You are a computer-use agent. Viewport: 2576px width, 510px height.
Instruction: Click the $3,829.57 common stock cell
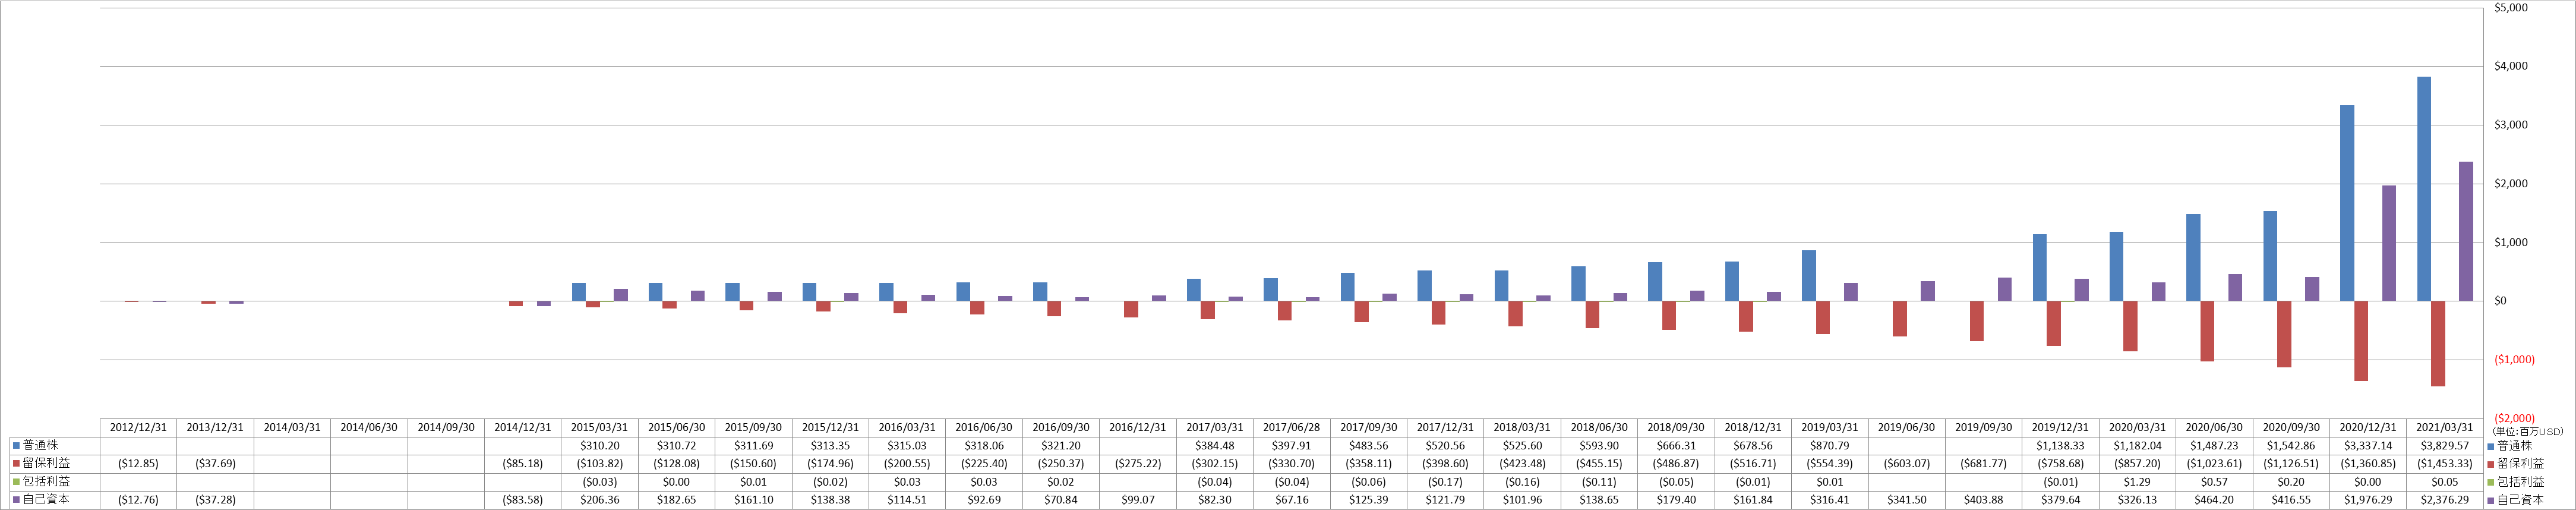pos(2445,446)
